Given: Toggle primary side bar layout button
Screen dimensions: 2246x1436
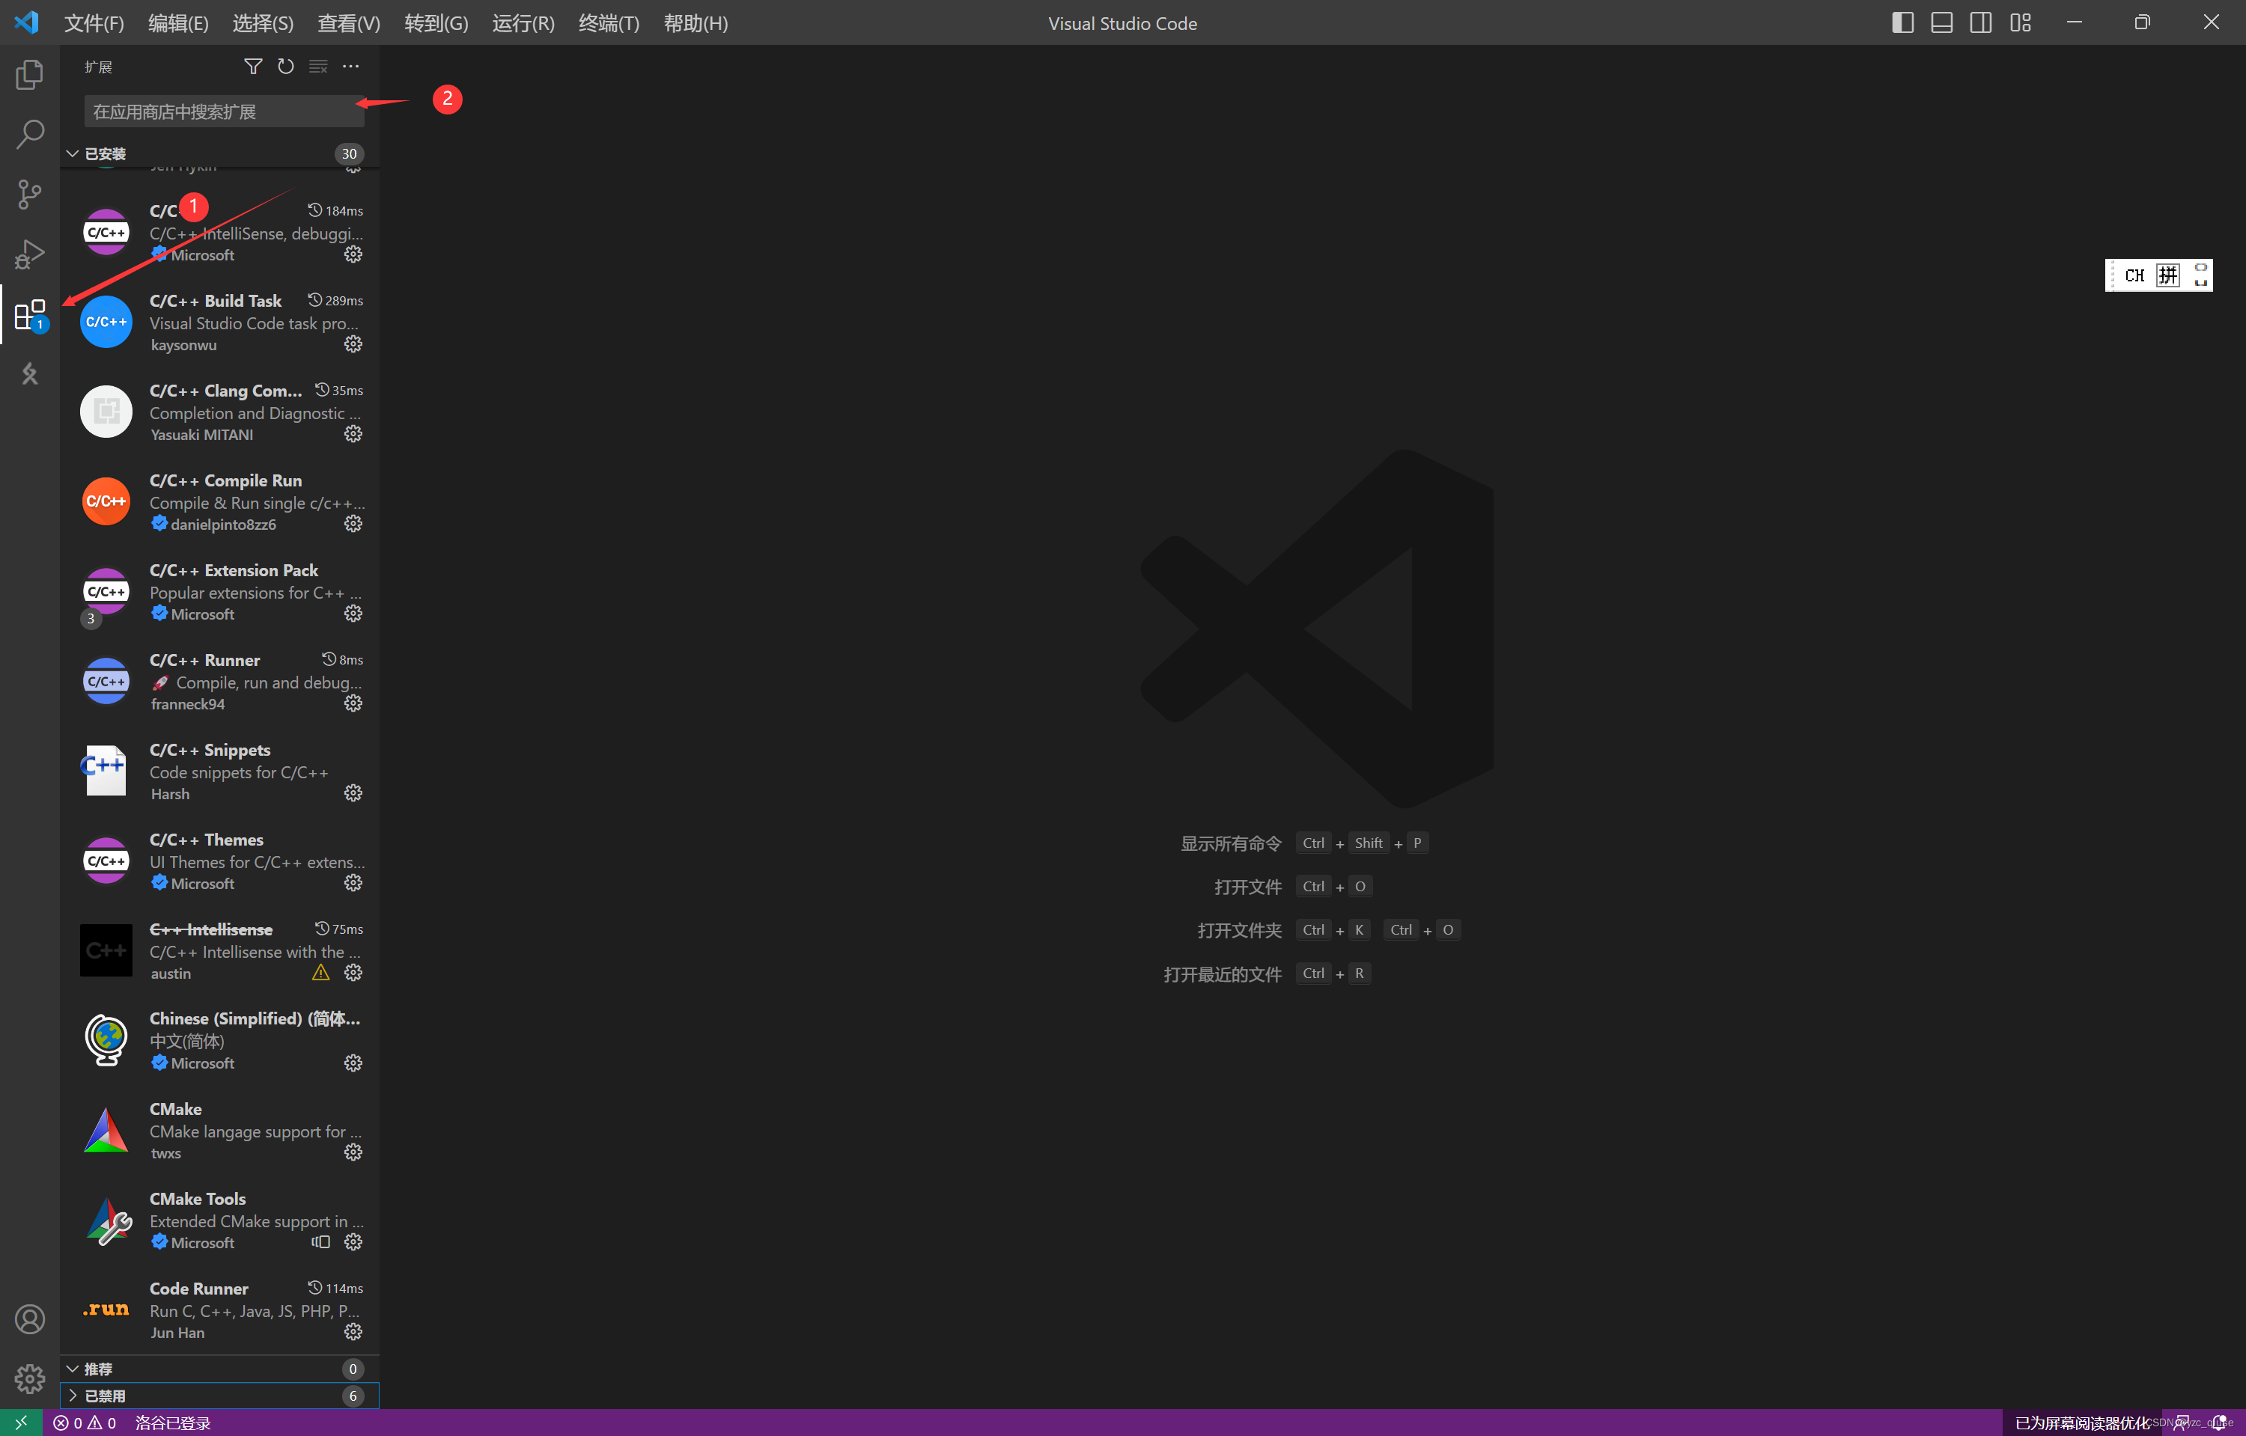Looking at the screenshot, I should point(1903,22).
